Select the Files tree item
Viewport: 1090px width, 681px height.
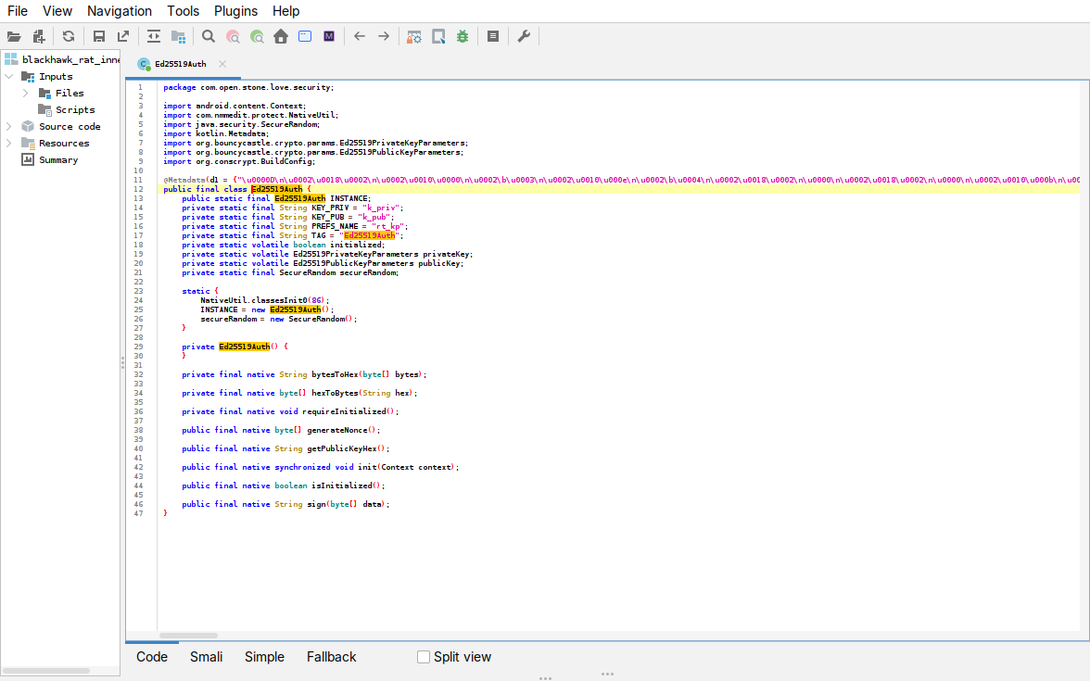point(70,93)
